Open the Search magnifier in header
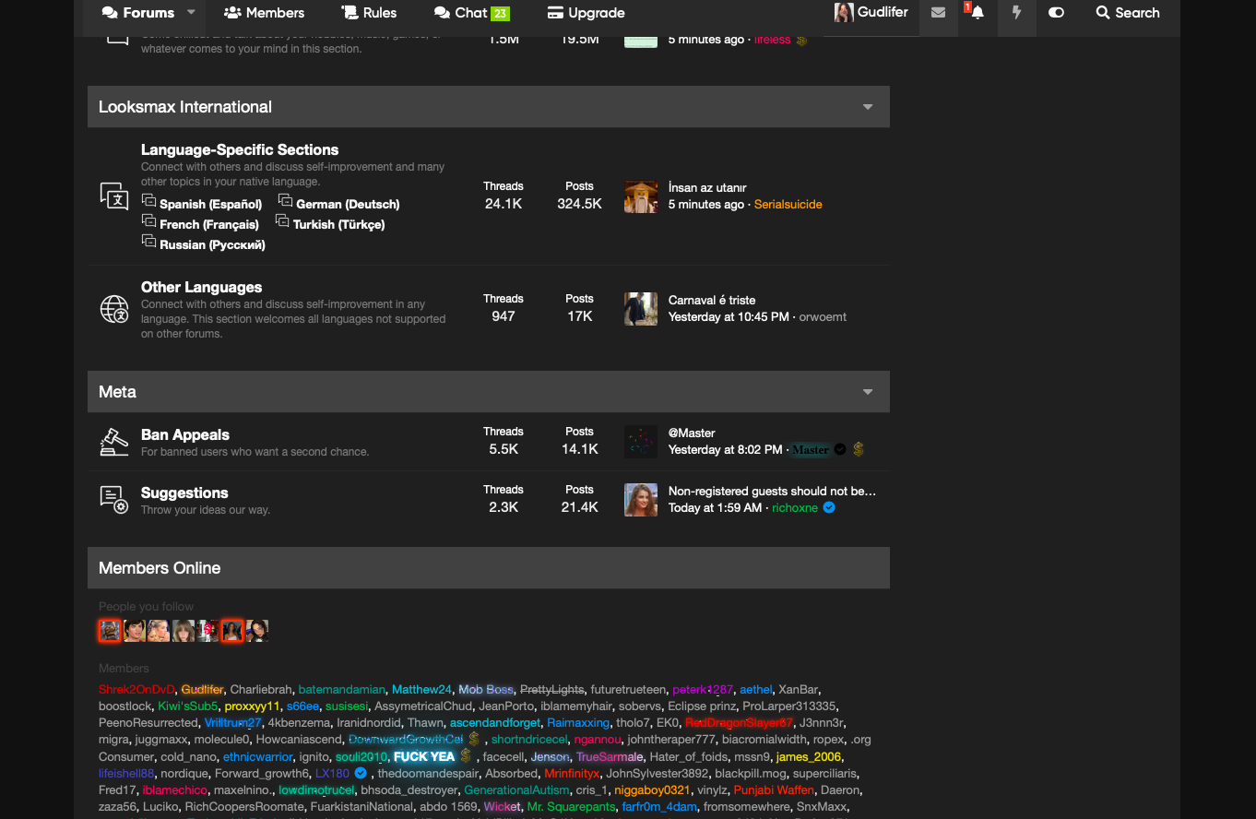The width and height of the screenshot is (1256, 819). 1127,13
